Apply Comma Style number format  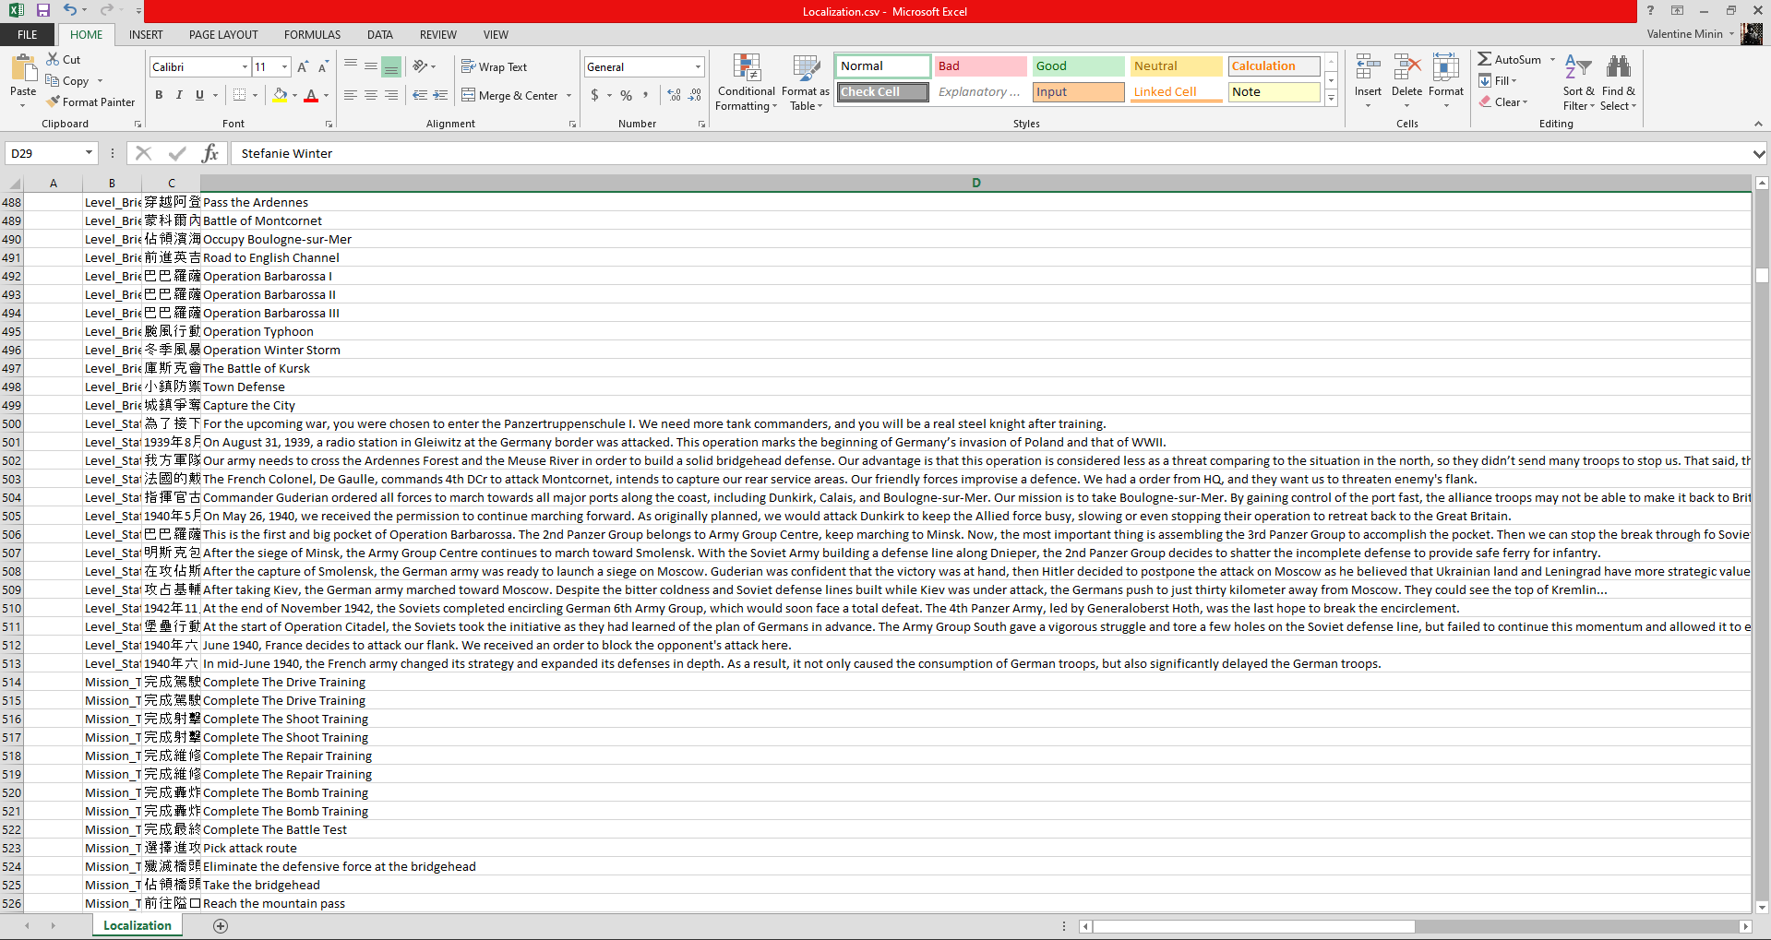[646, 95]
